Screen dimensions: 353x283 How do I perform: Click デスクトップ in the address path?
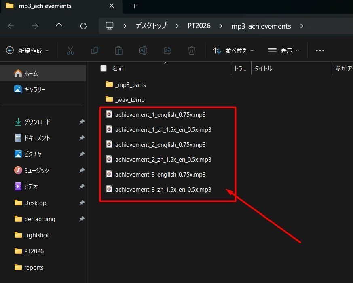pyautogui.click(x=151, y=26)
